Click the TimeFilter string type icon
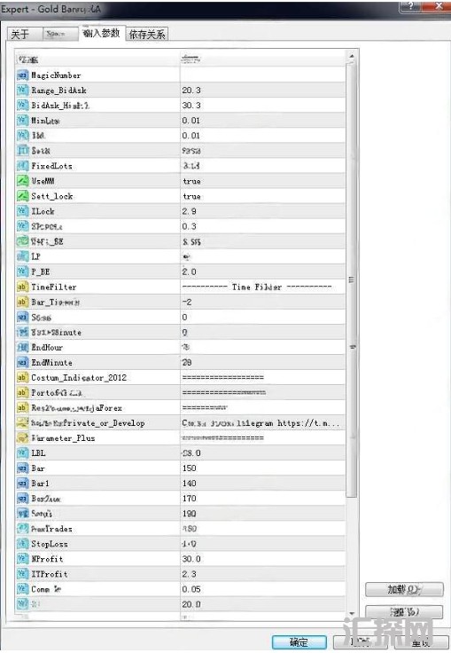Viewport: 451px width, 653px height. tap(22, 287)
